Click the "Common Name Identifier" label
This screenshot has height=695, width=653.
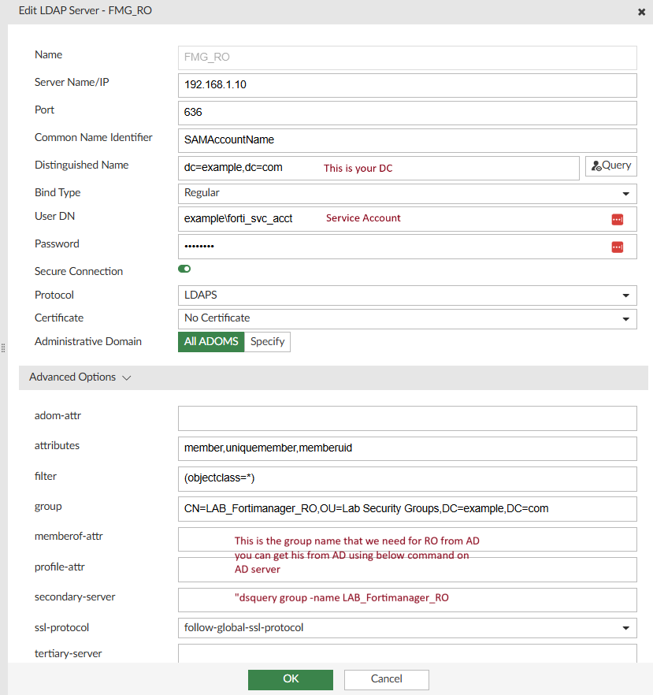pos(94,137)
